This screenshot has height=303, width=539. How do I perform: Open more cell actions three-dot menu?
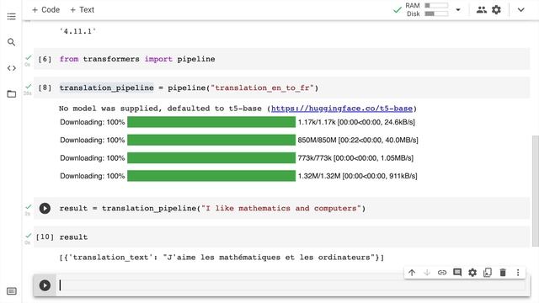518,273
